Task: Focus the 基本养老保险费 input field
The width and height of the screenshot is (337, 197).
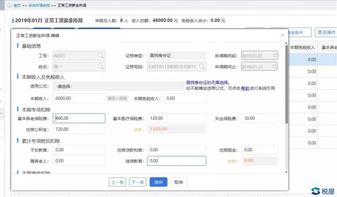Action: [79, 118]
